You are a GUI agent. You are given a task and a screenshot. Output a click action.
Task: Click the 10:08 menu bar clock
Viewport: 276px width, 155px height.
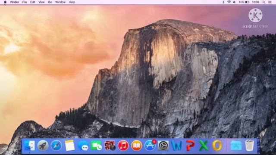click(255, 2)
